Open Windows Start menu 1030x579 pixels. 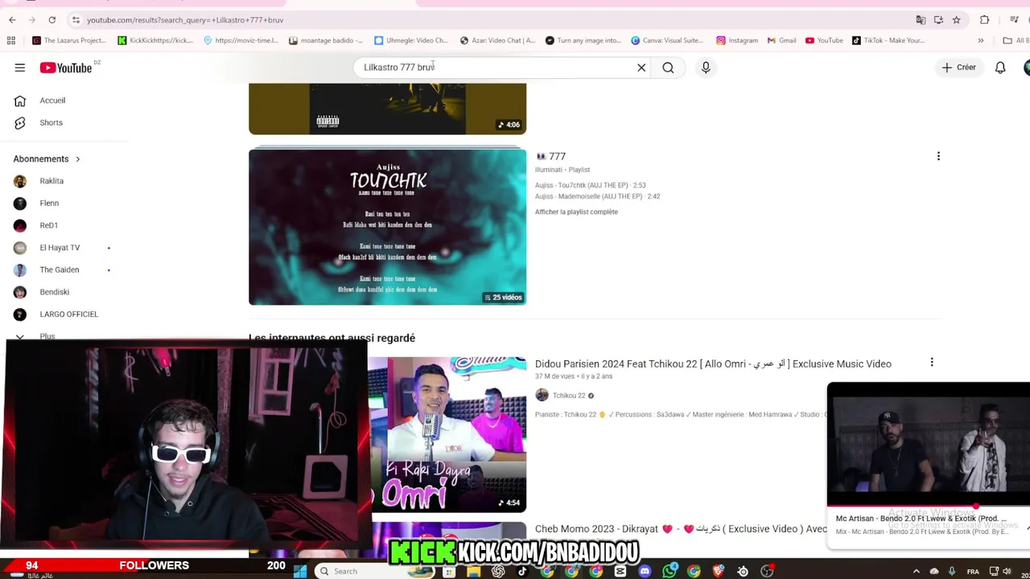[299, 571]
